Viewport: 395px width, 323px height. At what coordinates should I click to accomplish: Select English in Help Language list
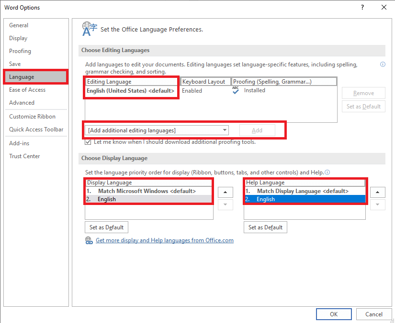tap(305, 199)
